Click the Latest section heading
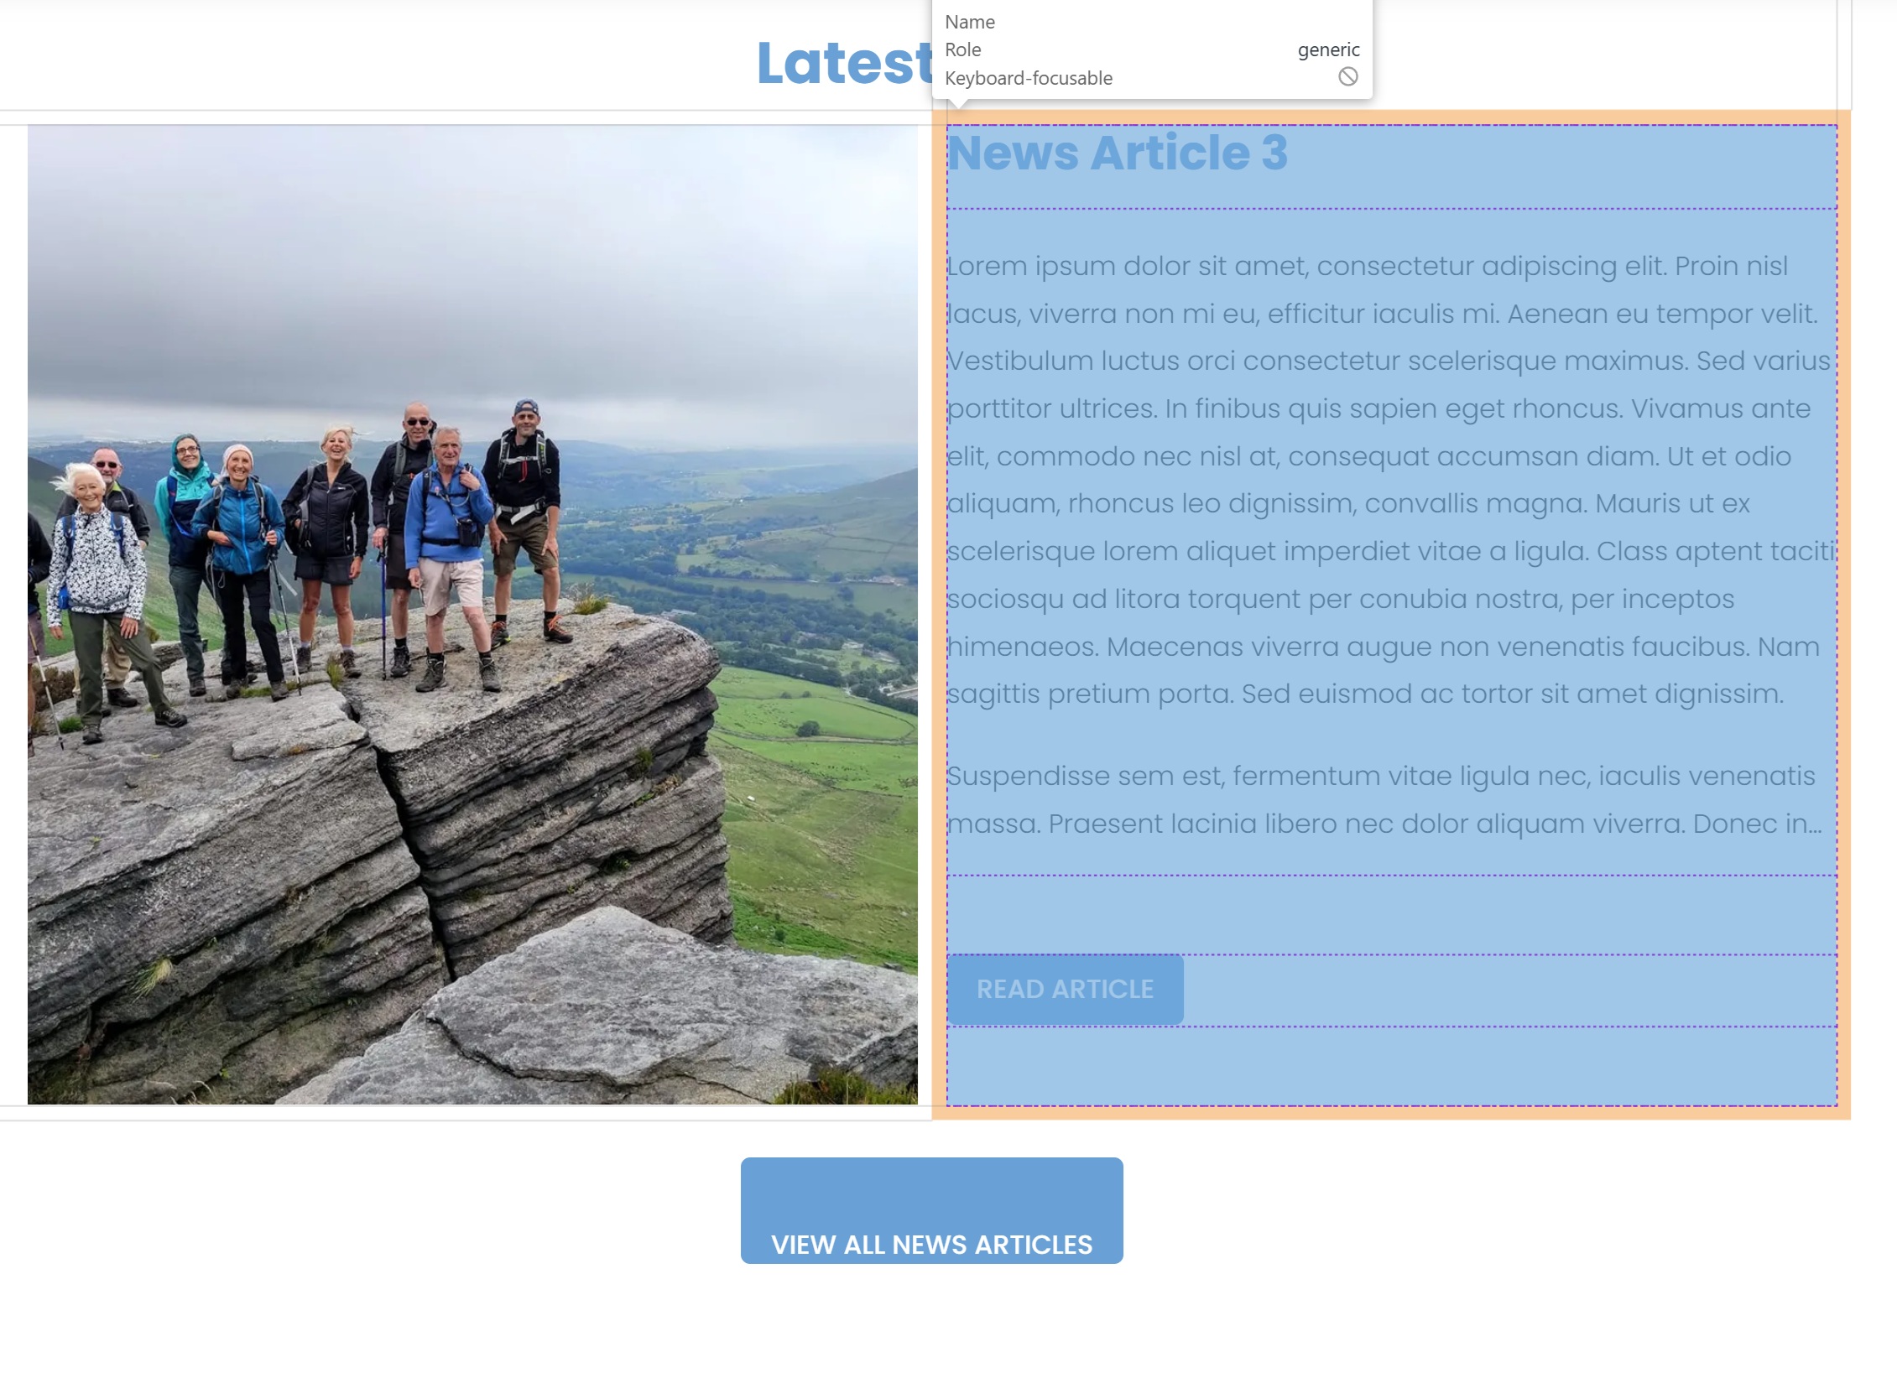Viewport: 1897px width, 1383px height. point(844,63)
